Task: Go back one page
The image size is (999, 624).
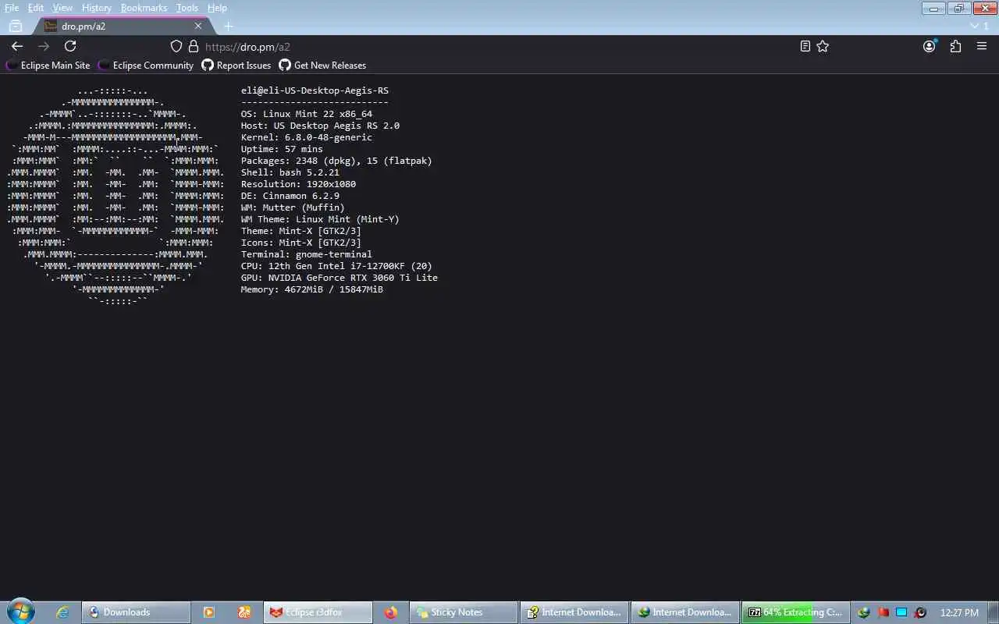Action: tap(17, 46)
